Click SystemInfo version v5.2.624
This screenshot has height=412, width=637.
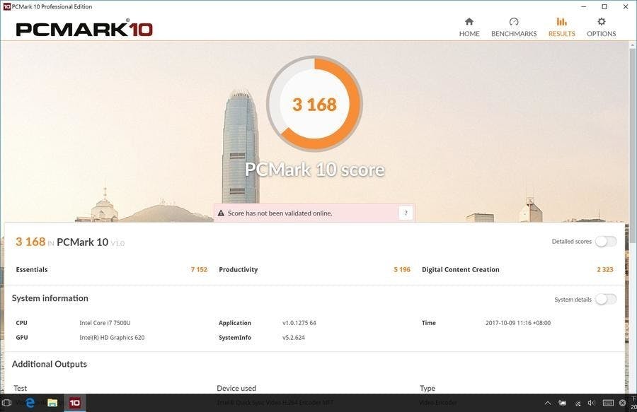(293, 337)
